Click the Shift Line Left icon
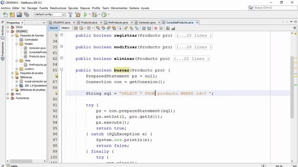The width and height of the screenshot is (298, 167). point(144,28)
